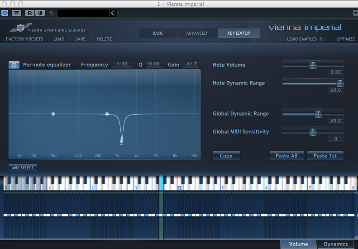Click DELETE preset

pos(105,39)
